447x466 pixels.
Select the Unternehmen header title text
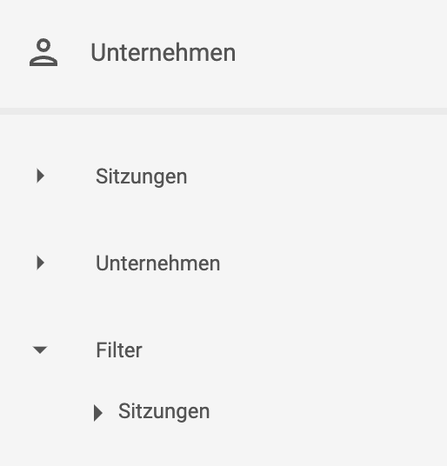pos(163,53)
